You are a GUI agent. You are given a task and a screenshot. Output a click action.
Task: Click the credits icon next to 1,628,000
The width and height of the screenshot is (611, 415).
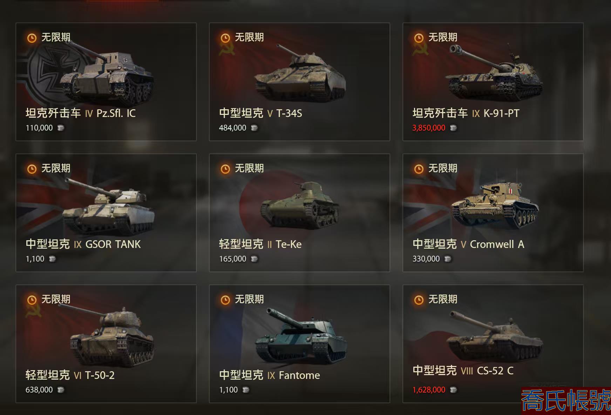(453, 390)
